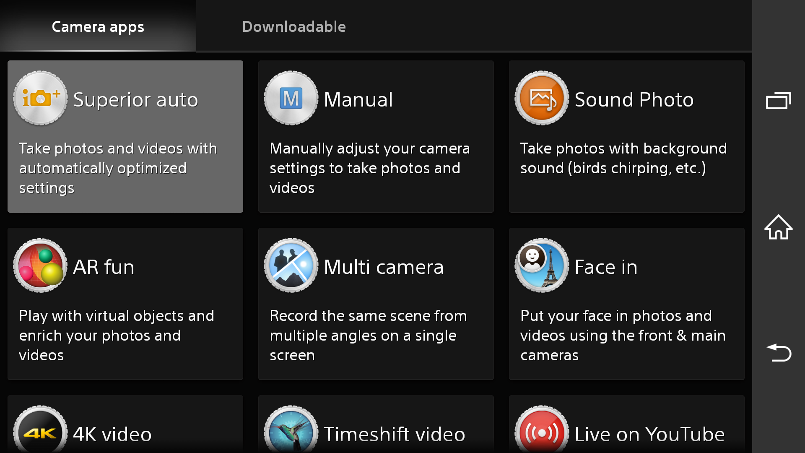Click the AR fun title label
805x453 pixels.
coord(104,267)
